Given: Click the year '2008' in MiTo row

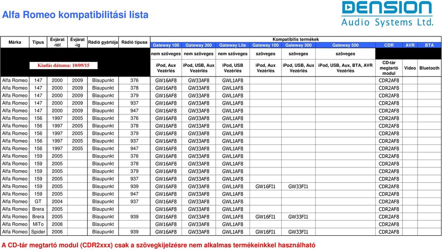Looking at the screenshot, I should point(57,224).
